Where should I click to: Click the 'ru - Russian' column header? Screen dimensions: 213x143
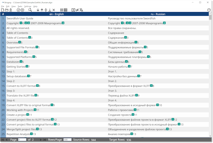click(x=158, y=14)
